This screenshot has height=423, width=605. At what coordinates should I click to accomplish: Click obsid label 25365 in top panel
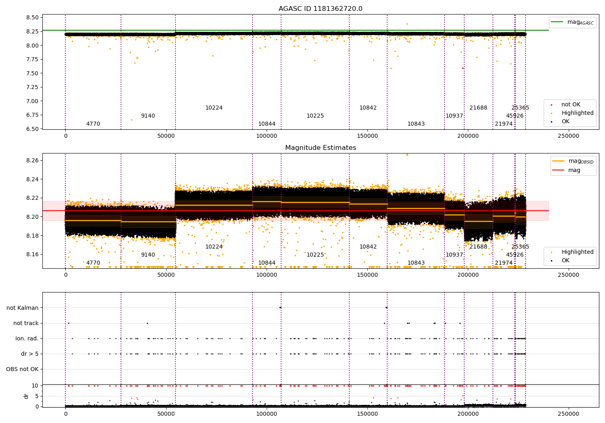520,108
